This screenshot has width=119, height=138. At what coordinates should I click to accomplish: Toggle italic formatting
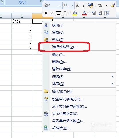click(52, 13)
